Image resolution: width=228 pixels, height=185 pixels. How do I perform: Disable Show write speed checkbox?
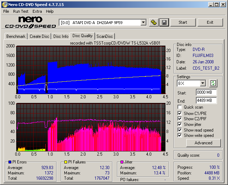(180, 135)
